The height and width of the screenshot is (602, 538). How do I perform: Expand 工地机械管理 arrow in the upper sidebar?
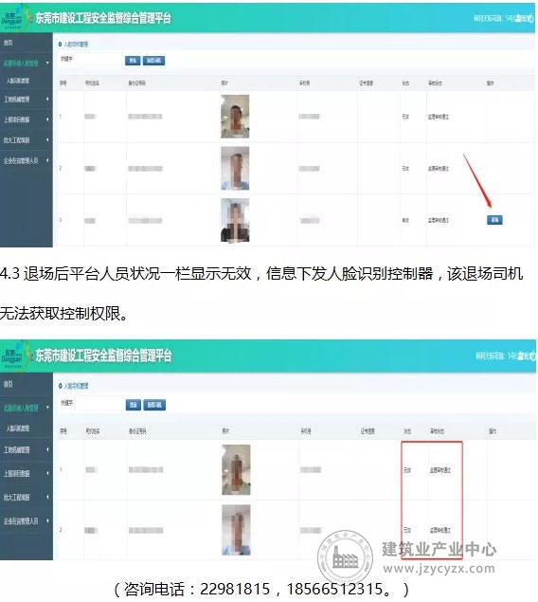pyautogui.click(x=47, y=99)
